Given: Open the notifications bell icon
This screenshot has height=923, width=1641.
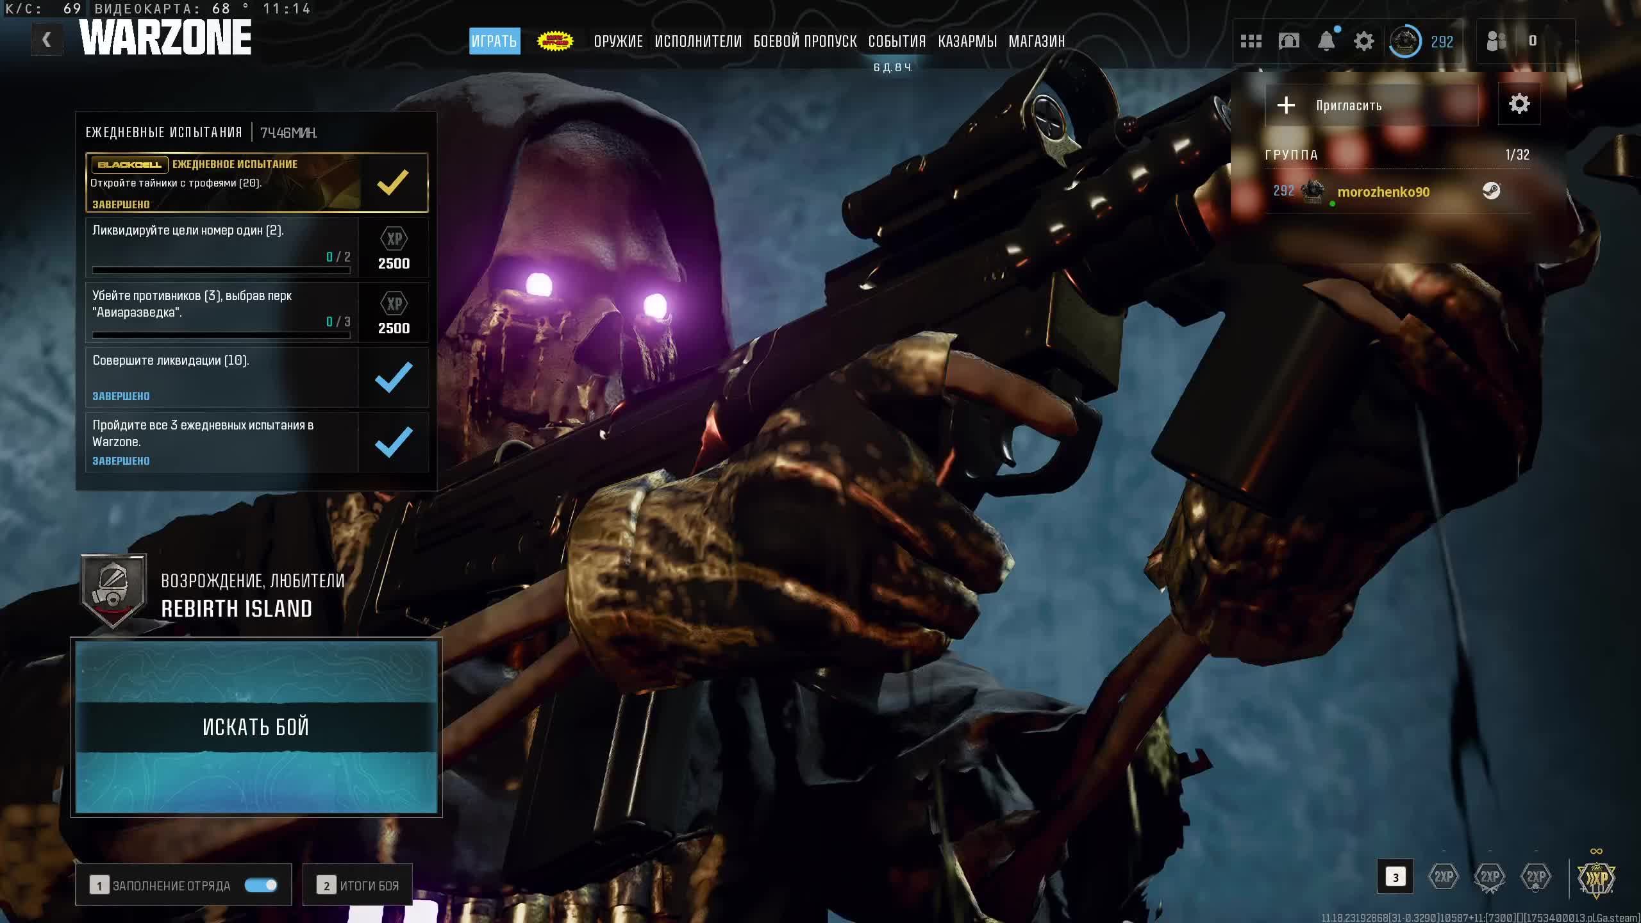Looking at the screenshot, I should coord(1326,41).
